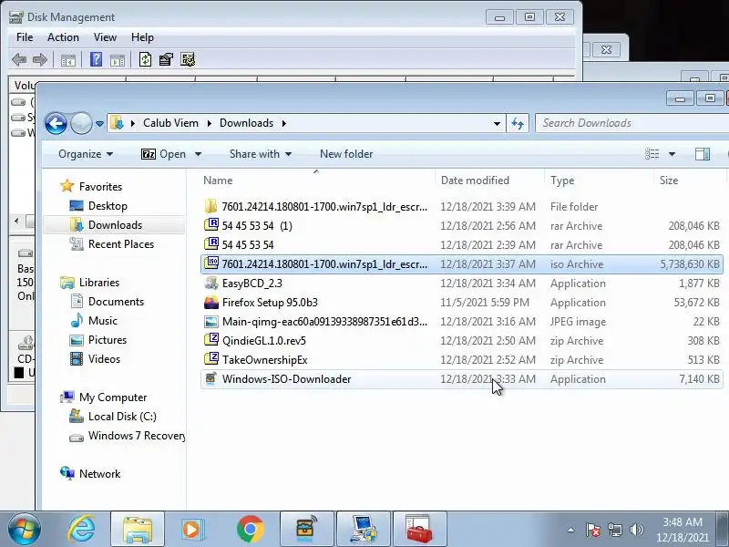Image resolution: width=729 pixels, height=547 pixels.
Task: Click the Search Downloads field
Action: point(631,123)
